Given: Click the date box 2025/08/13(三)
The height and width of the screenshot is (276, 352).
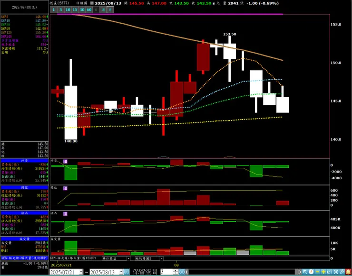Looking at the screenshot, I should pos(24,7).
